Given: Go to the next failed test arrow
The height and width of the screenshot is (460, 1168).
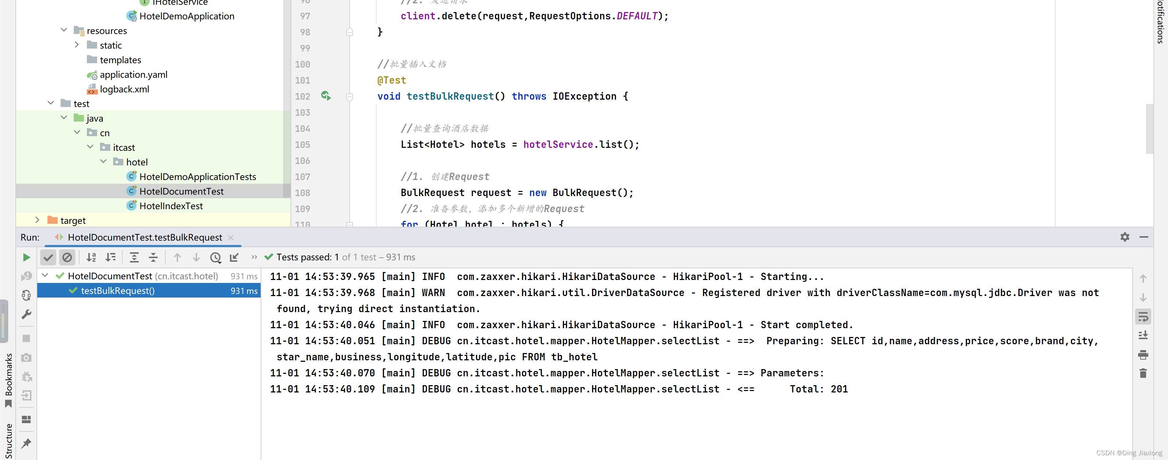Looking at the screenshot, I should point(196,257).
